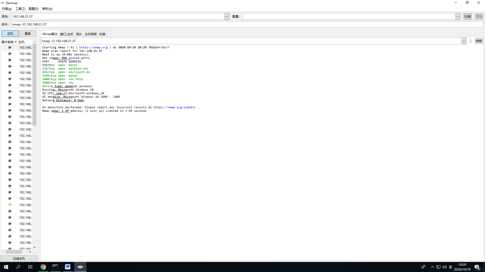Open Zenmap from the Windows taskbar
Screen dimensions: 485x272
pyautogui.click(x=80, y=267)
